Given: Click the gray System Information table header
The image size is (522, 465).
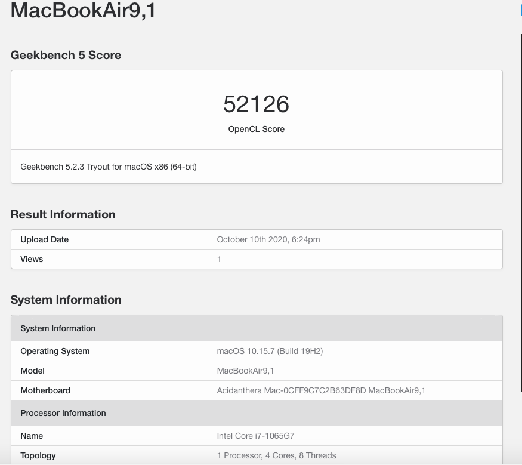Looking at the screenshot, I should tap(257, 328).
